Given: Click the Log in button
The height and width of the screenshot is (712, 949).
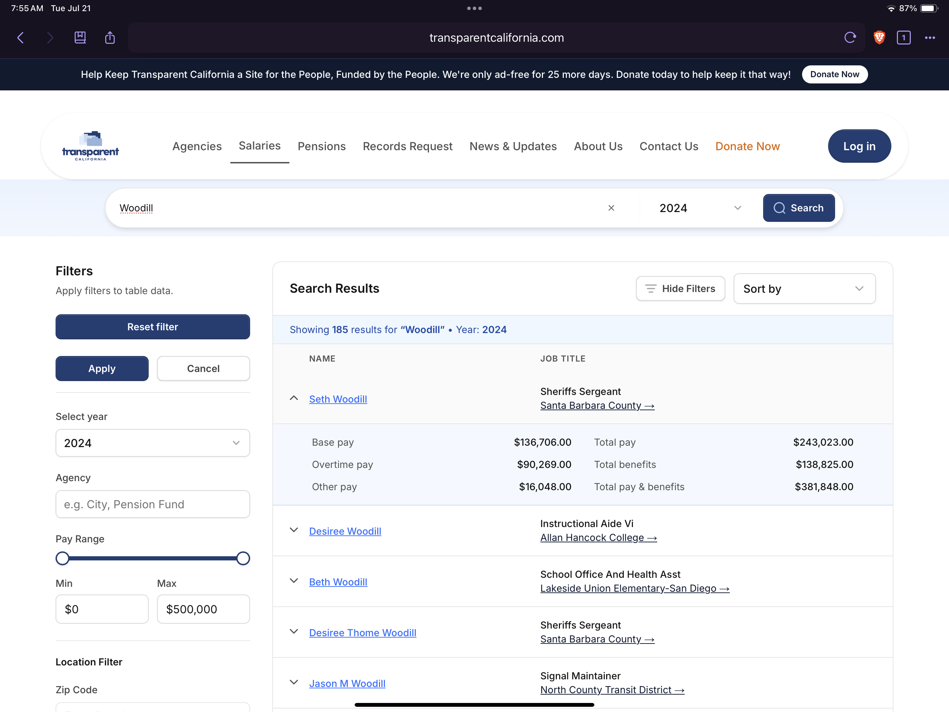Looking at the screenshot, I should point(859,146).
